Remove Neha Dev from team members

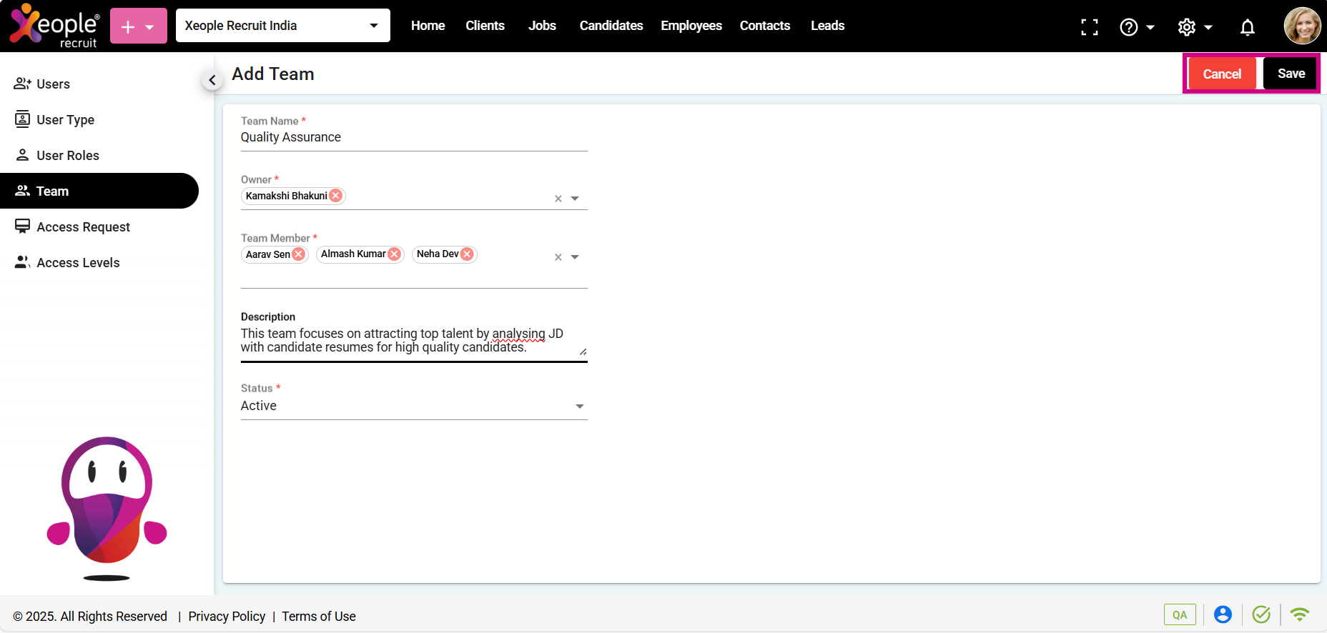pos(467,254)
